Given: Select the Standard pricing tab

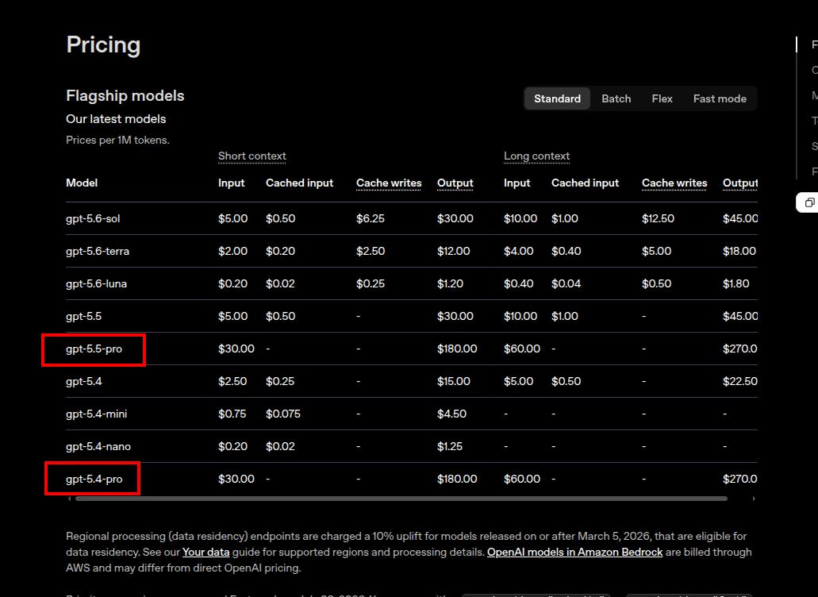Looking at the screenshot, I should [x=557, y=98].
